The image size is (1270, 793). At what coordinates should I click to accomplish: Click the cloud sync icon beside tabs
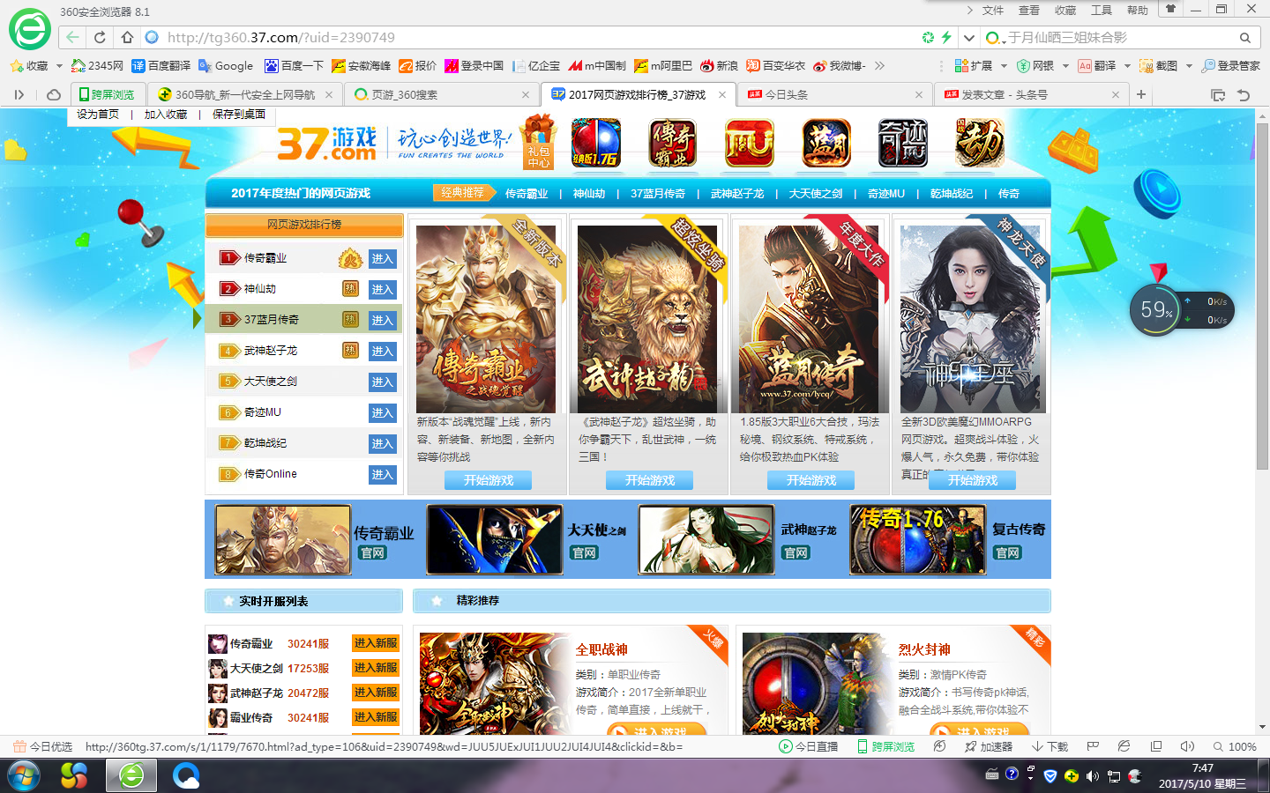coord(54,94)
